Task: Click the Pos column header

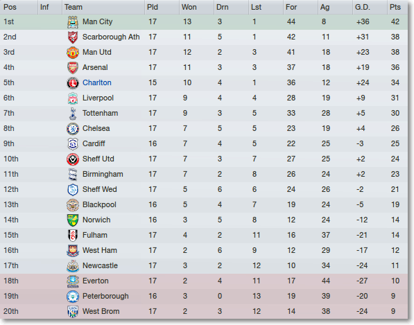Action: 10,7
